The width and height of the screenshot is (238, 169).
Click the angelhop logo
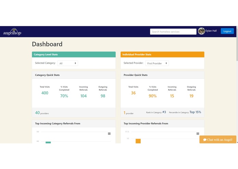click(x=12, y=32)
